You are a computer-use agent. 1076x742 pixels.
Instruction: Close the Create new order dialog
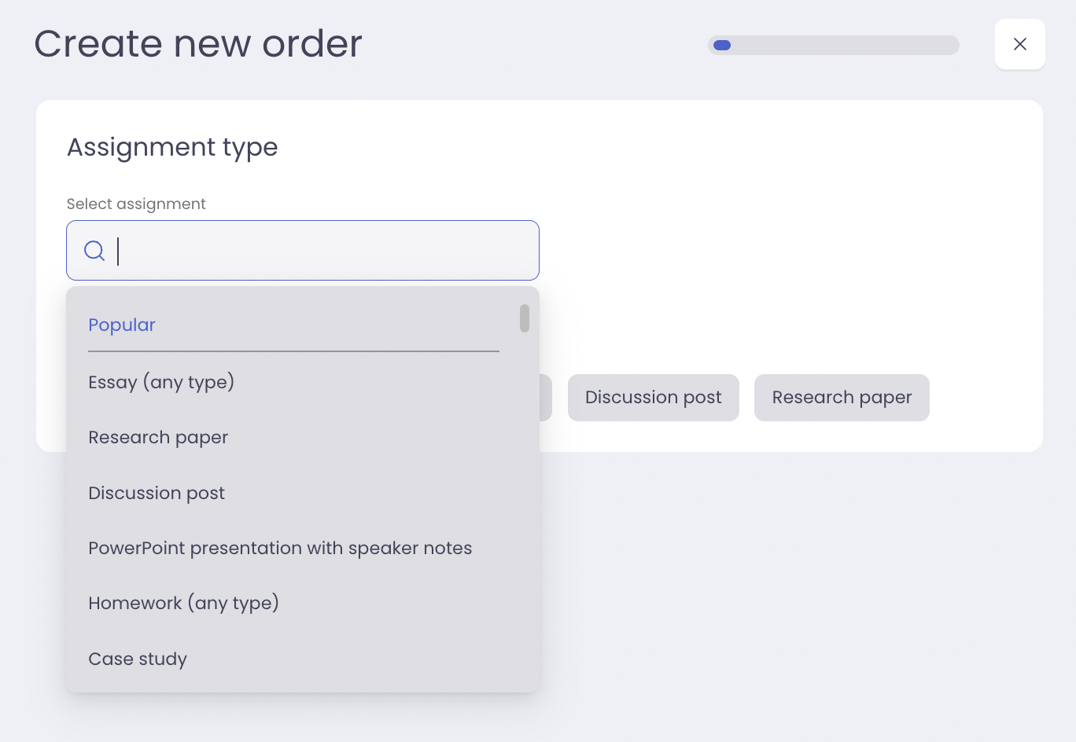point(1019,44)
